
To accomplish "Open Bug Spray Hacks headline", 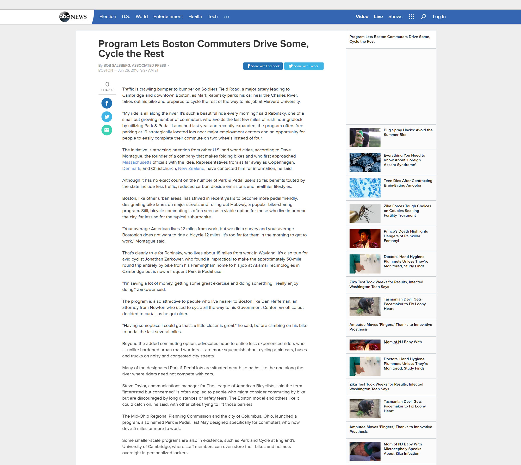I will pyautogui.click(x=408, y=132).
